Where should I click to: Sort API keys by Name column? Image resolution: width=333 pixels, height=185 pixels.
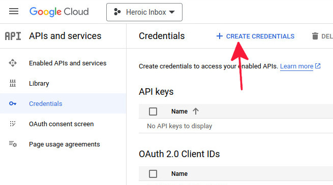[x=179, y=112]
